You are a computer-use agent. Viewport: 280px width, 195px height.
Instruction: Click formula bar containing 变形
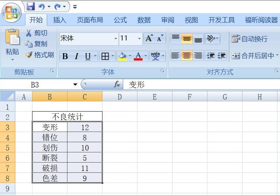(x=201, y=85)
